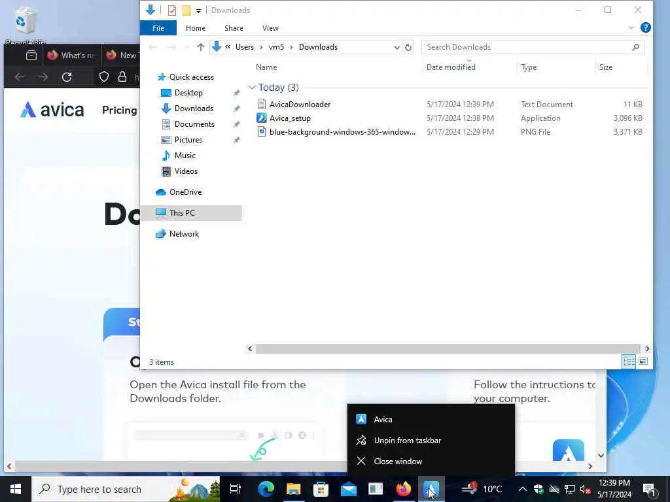
Task: Open Mail app from the taskbar
Action: [348, 489]
